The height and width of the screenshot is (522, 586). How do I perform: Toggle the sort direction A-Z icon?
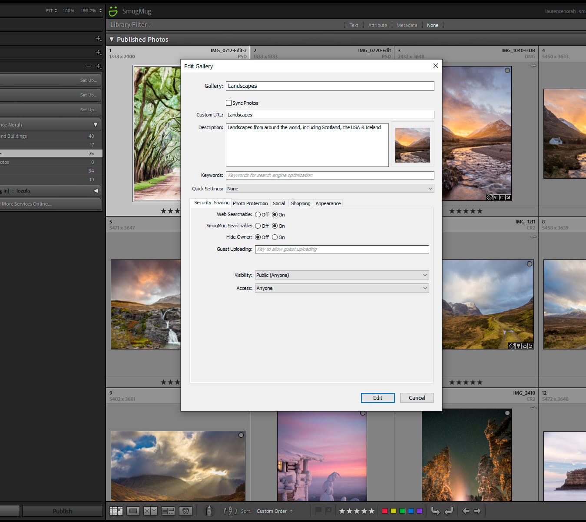[230, 511]
